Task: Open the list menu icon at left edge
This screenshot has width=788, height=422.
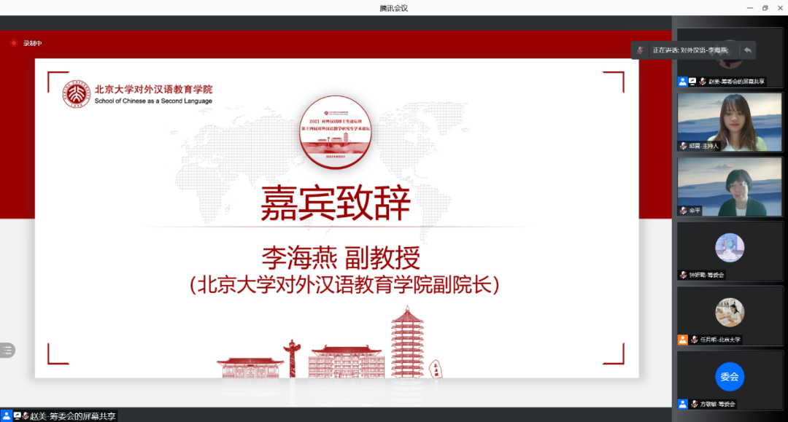Action: click(7, 351)
